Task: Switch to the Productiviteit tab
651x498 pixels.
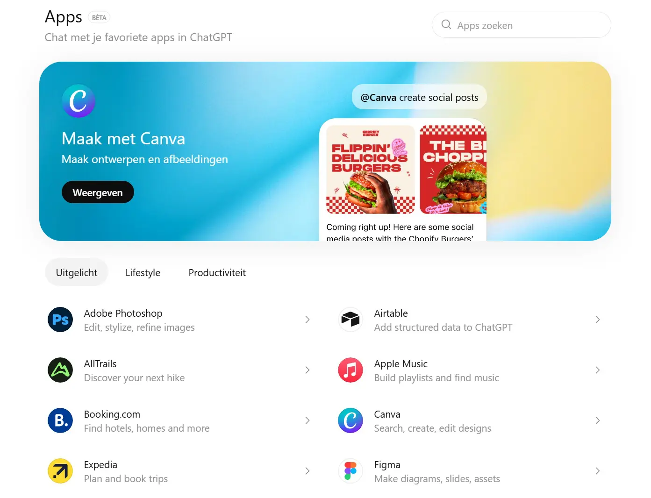Action: pos(217,273)
